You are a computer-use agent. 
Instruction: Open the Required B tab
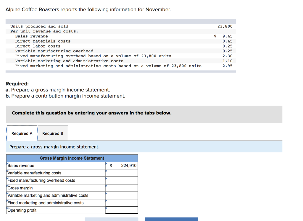[x=53, y=133]
